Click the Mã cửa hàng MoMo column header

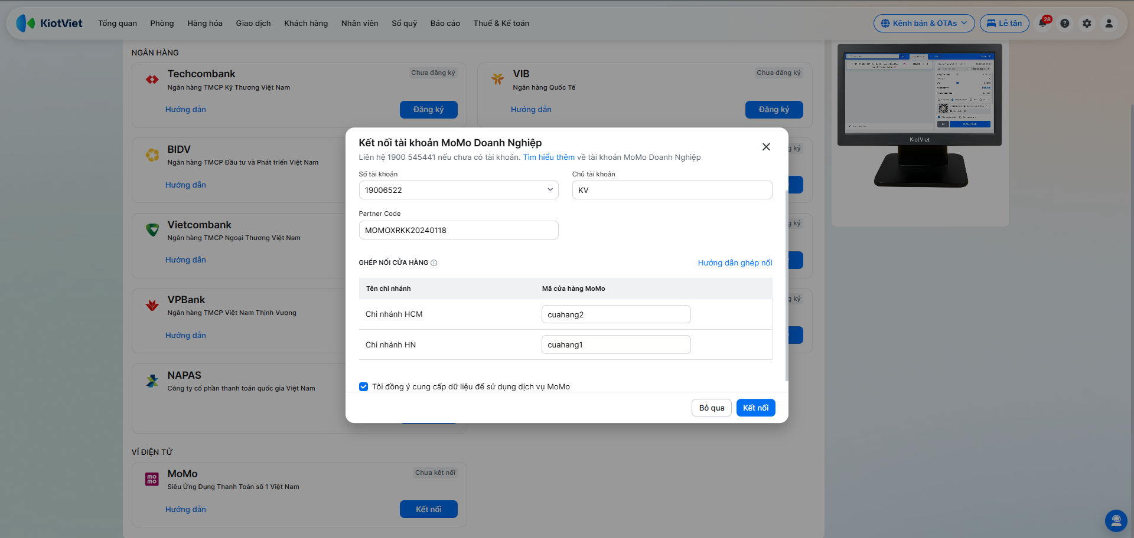click(573, 289)
